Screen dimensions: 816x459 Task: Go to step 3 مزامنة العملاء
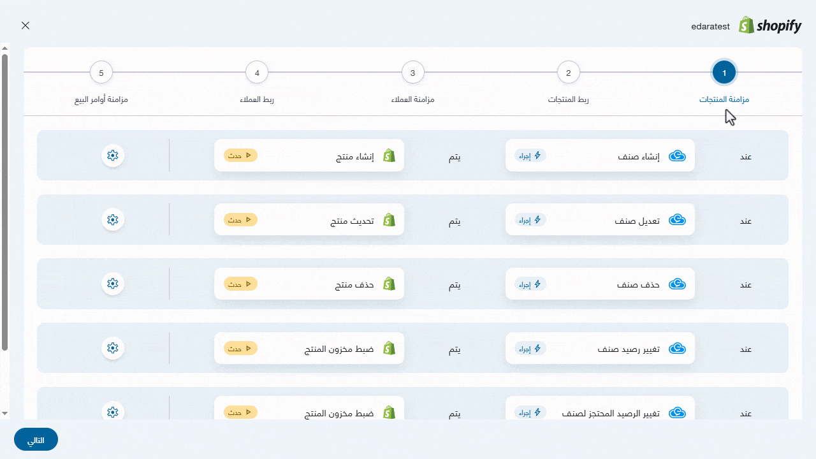click(x=413, y=73)
